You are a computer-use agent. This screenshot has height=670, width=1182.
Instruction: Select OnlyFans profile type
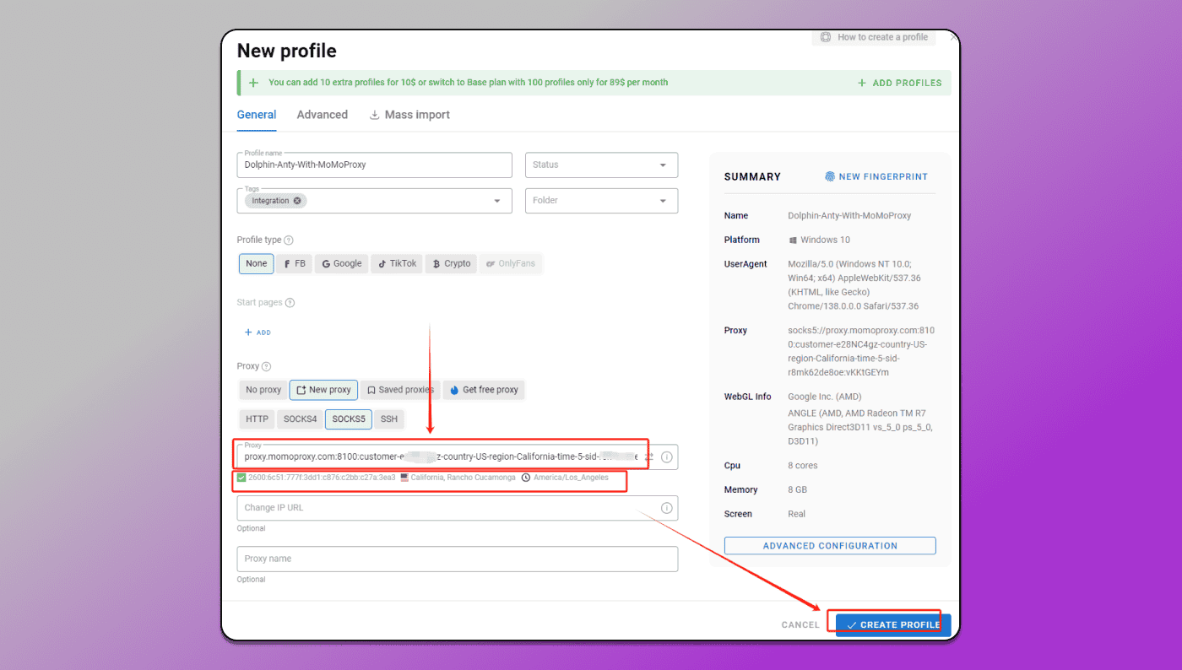[510, 263]
